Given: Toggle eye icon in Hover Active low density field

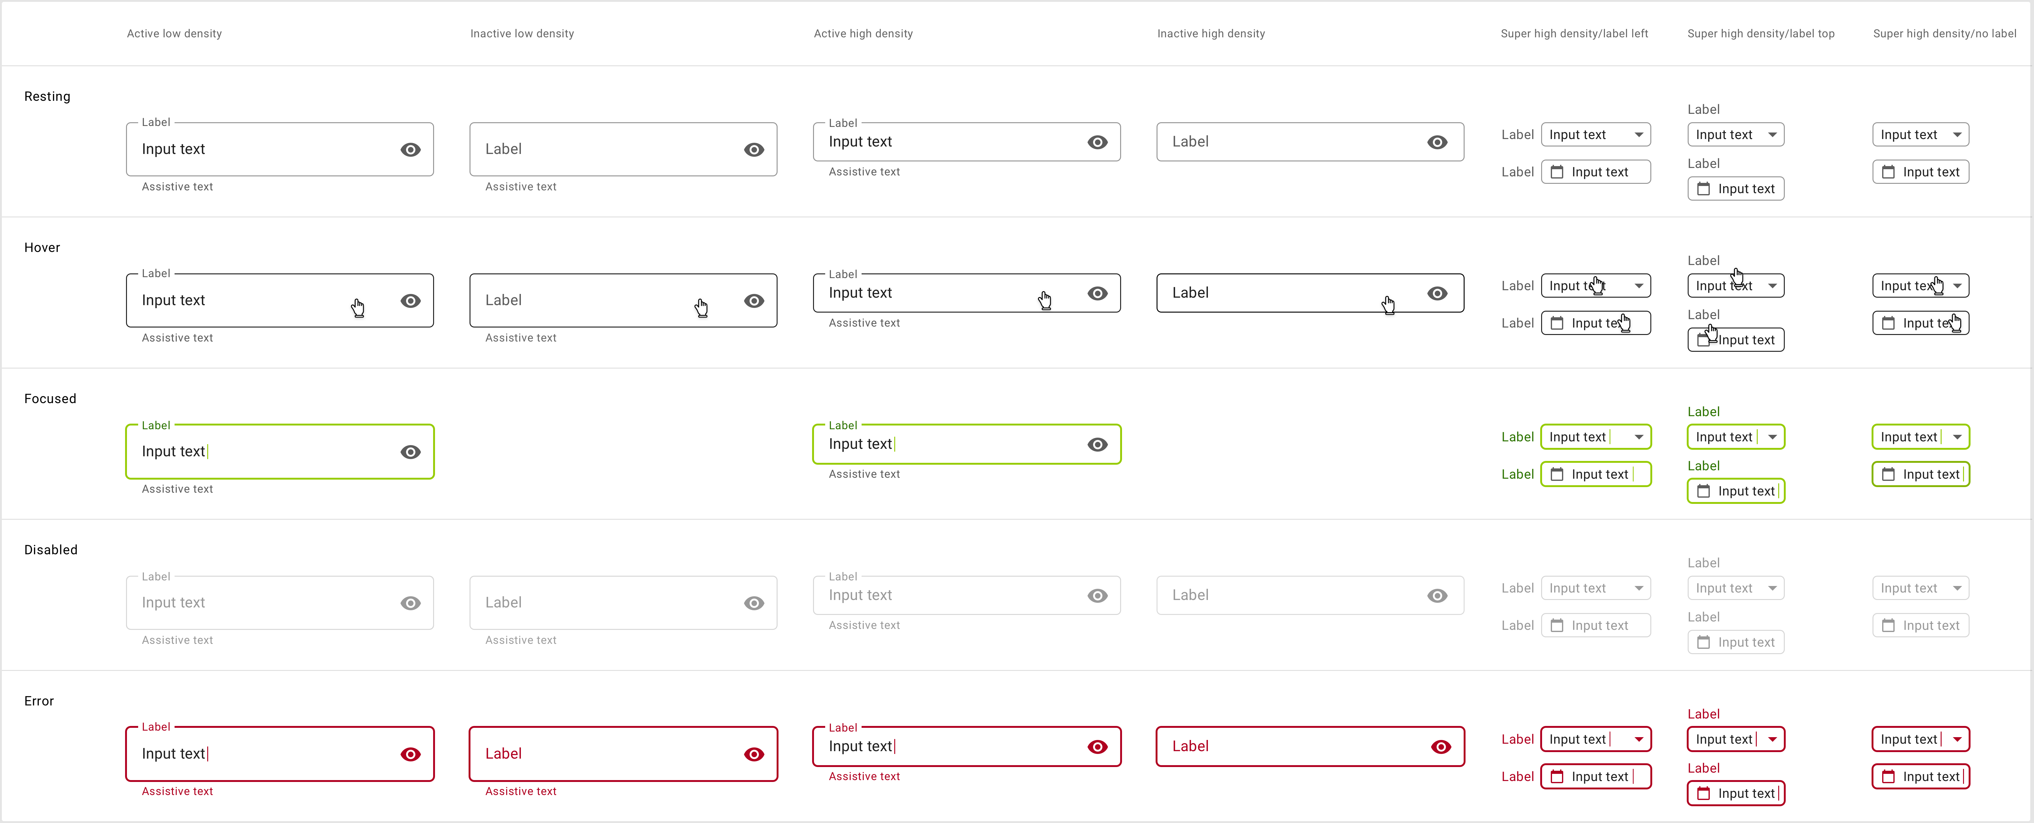Looking at the screenshot, I should click(411, 301).
